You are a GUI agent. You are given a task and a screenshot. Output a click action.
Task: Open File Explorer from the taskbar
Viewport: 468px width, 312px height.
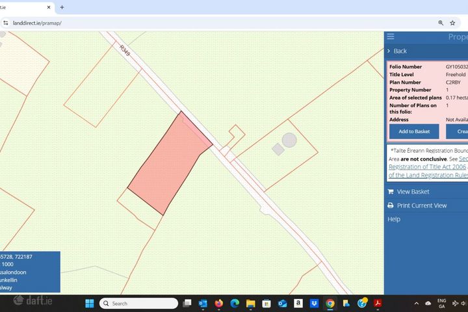tap(250, 304)
